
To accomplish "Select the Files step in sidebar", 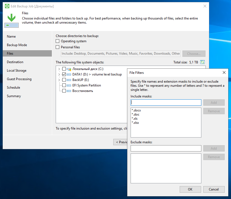I will tap(27, 53).
